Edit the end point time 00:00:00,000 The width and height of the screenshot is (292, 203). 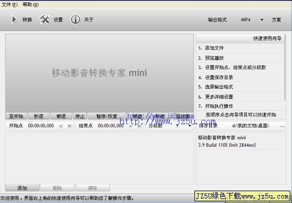coord(110,125)
